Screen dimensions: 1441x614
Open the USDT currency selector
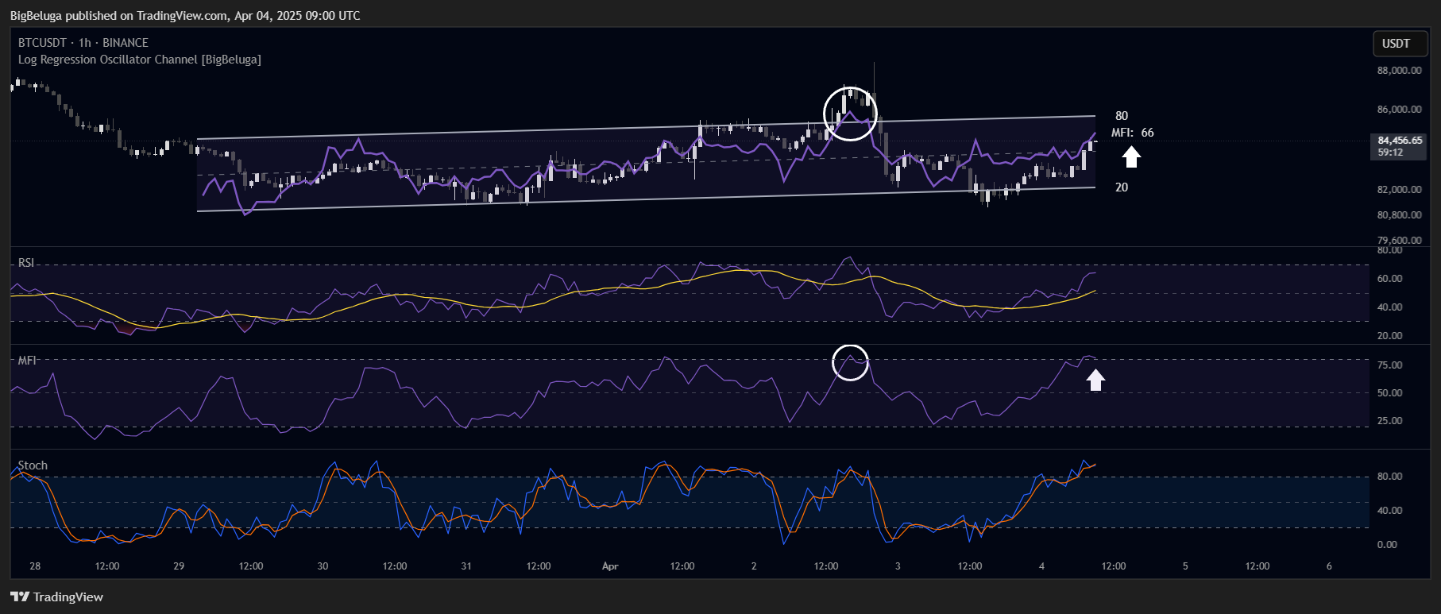[1400, 44]
